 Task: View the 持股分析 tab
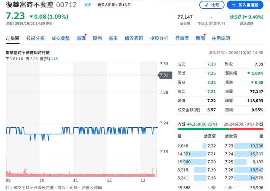click(x=159, y=38)
